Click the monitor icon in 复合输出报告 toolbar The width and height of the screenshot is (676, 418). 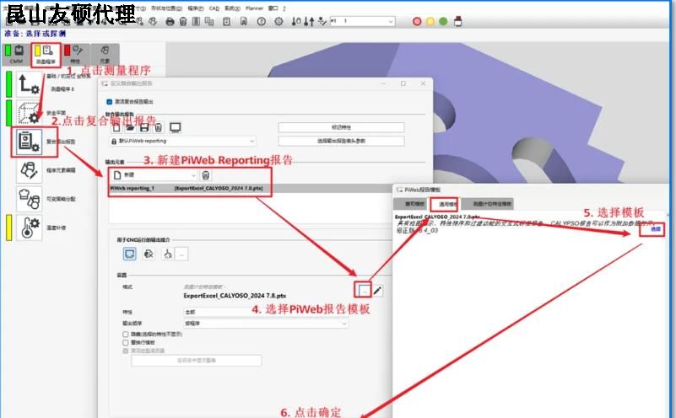[176, 126]
